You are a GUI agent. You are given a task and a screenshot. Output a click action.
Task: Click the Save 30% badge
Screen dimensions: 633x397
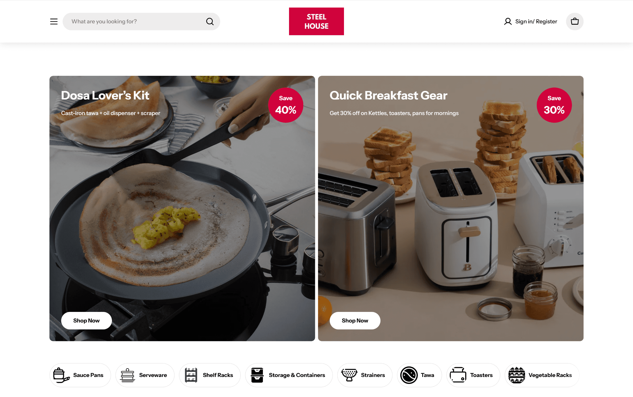pyautogui.click(x=554, y=105)
